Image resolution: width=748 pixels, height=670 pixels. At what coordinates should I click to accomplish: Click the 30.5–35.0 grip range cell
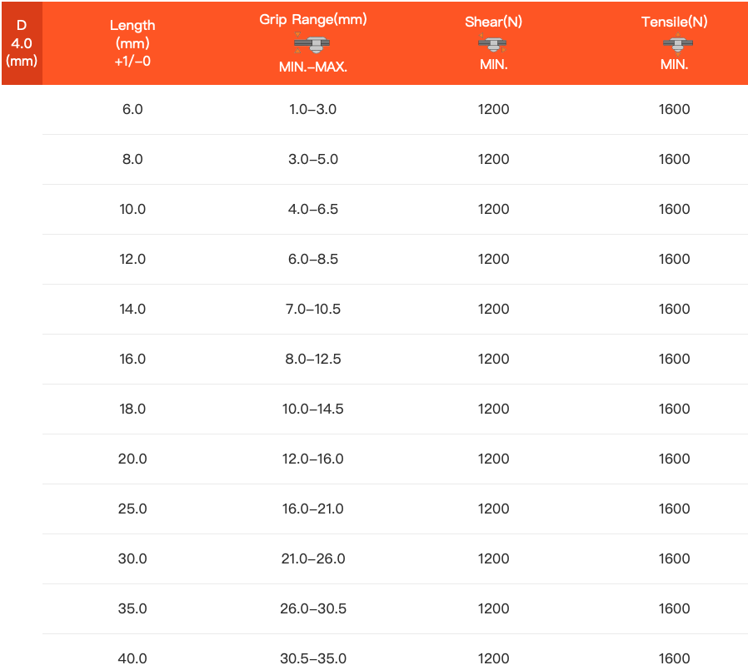click(x=313, y=658)
